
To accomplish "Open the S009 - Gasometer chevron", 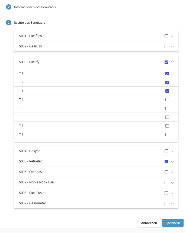I will [172, 204].
